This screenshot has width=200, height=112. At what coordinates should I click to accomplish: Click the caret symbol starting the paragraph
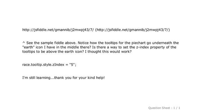24,42
